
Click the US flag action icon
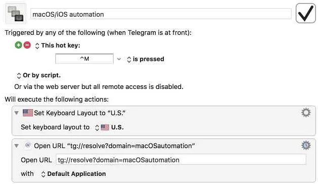28,113
